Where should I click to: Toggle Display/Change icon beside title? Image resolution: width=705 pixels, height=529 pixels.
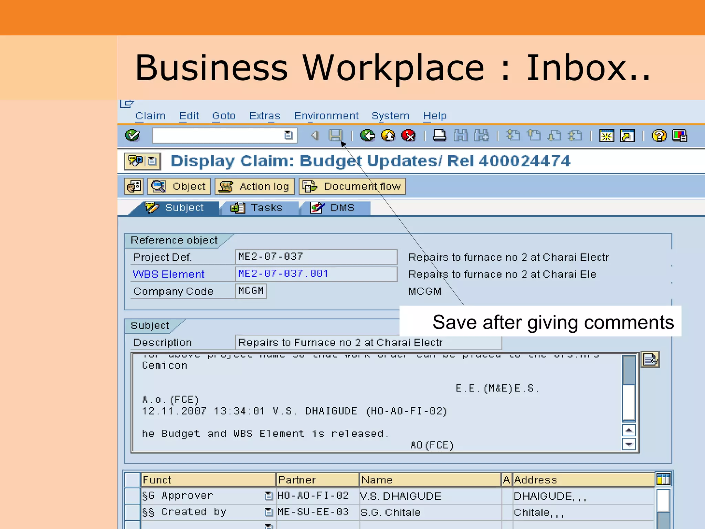click(x=135, y=161)
